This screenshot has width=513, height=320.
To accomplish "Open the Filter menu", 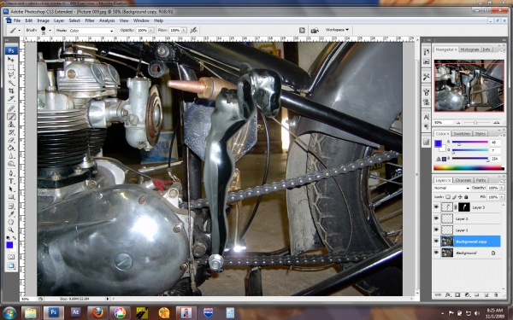I will click(90, 20).
